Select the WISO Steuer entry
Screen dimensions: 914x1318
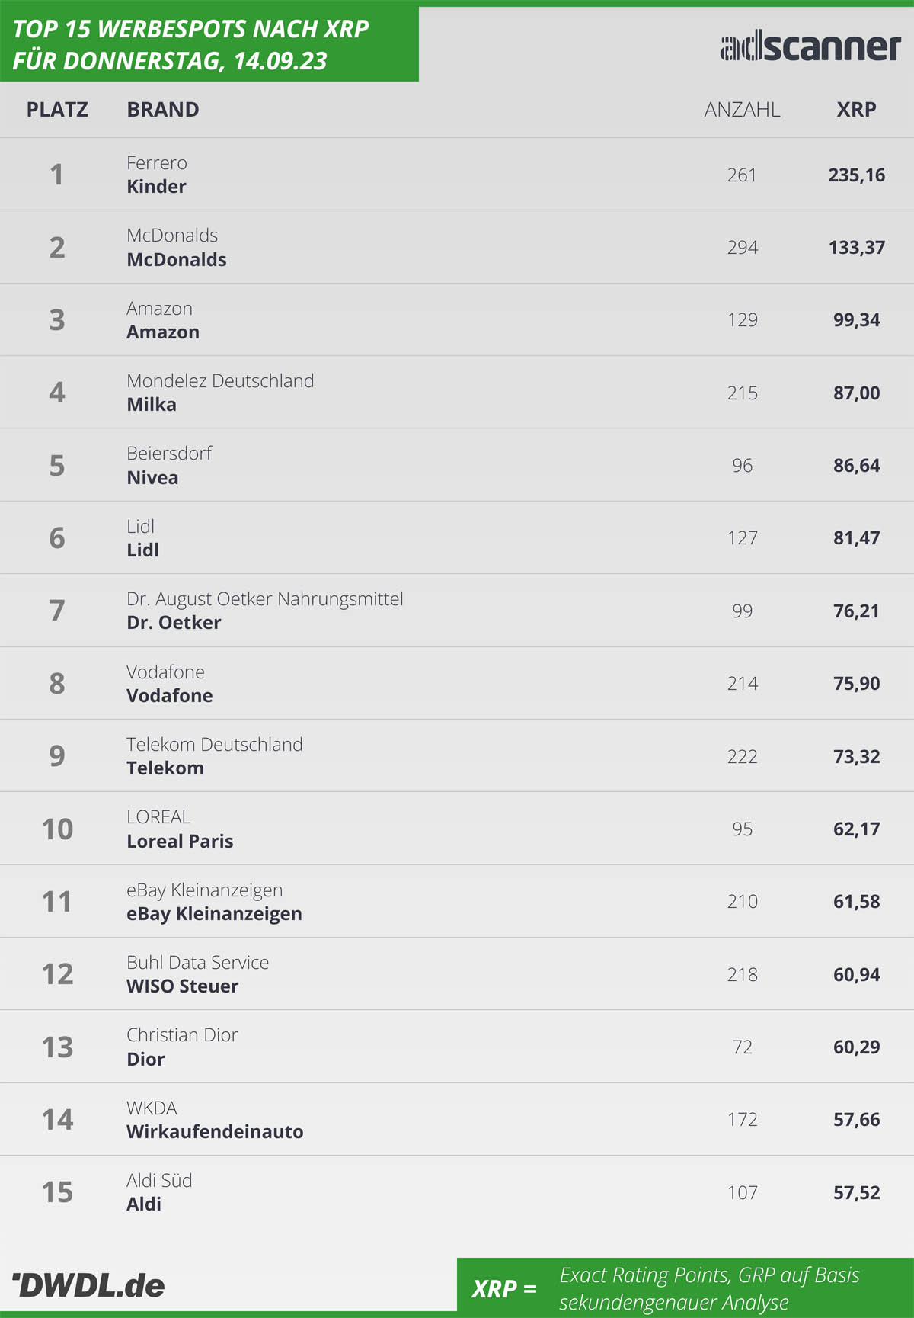point(183,986)
